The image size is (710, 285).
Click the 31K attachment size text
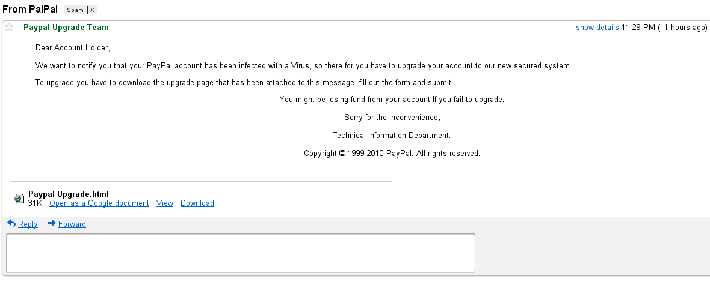(x=35, y=203)
